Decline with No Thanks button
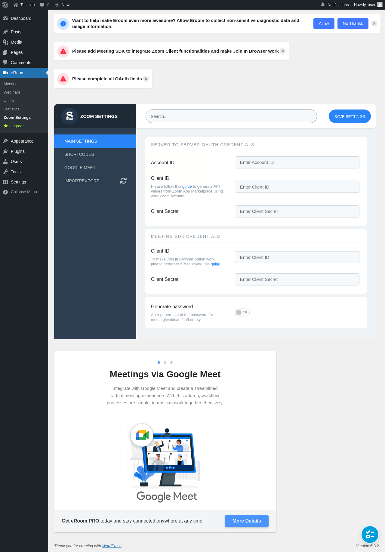The height and width of the screenshot is (552, 385). (x=353, y=23)
